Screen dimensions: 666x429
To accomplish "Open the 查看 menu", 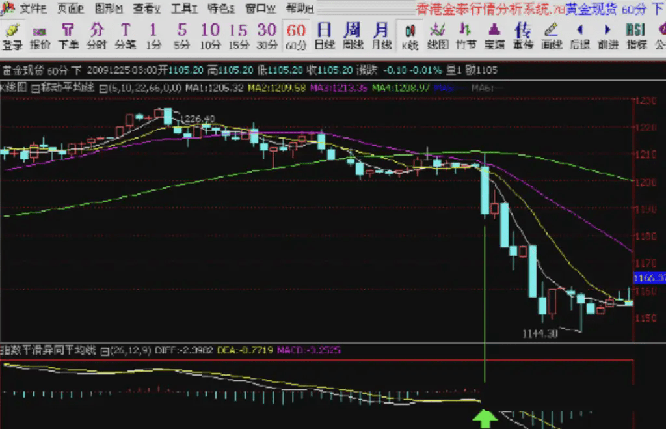I will [x=146, y=8].
